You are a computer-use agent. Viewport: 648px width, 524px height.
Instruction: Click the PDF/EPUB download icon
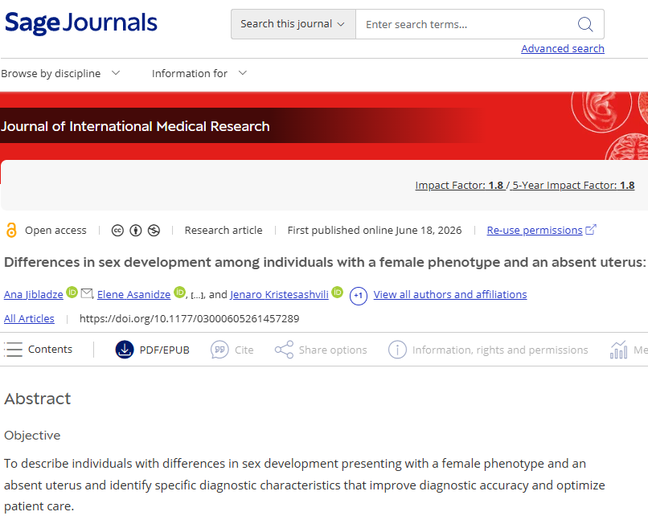pos(125,350)
